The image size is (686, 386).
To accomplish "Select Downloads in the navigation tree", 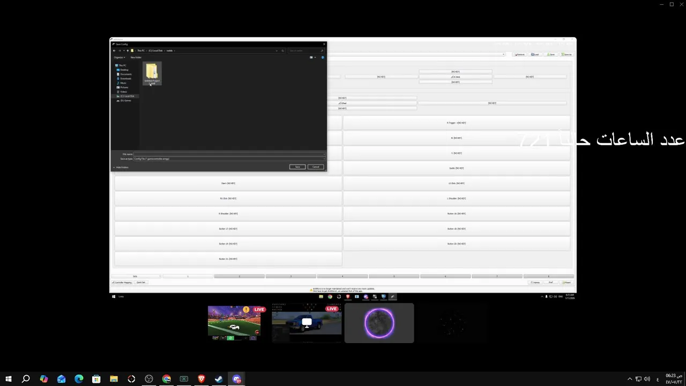I will [125, 78].
